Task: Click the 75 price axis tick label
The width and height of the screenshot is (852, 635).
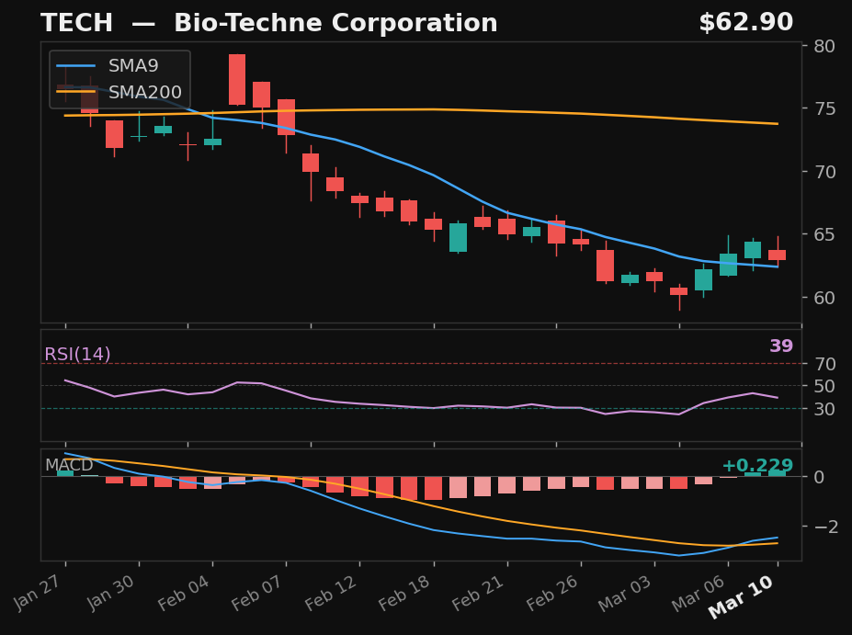Action: pyautogui.click(x=824, y=108)
